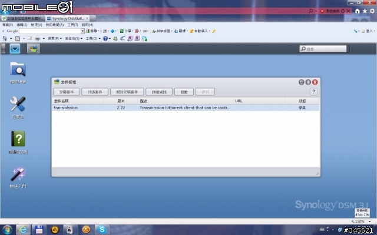Click the Read Mail toolbar icon
The width and height of the screenshot is (377, 235).
[29, 38]
